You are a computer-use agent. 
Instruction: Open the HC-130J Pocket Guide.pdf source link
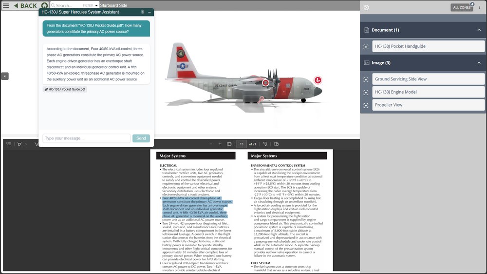(65, 89)
